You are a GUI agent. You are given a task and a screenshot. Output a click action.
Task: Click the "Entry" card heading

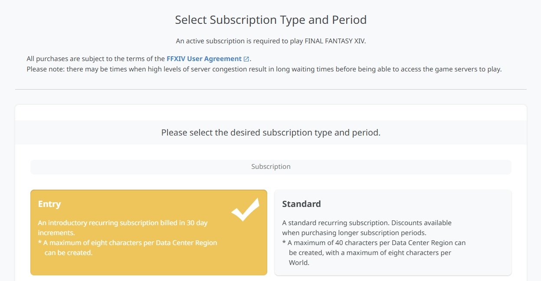[x=49, y=204]
